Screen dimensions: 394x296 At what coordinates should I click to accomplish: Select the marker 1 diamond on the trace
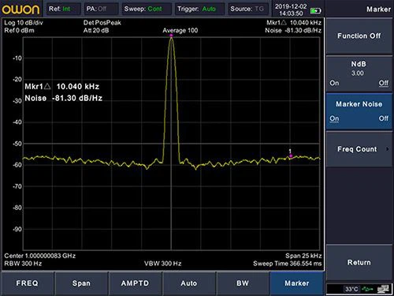tap(291, 156)
